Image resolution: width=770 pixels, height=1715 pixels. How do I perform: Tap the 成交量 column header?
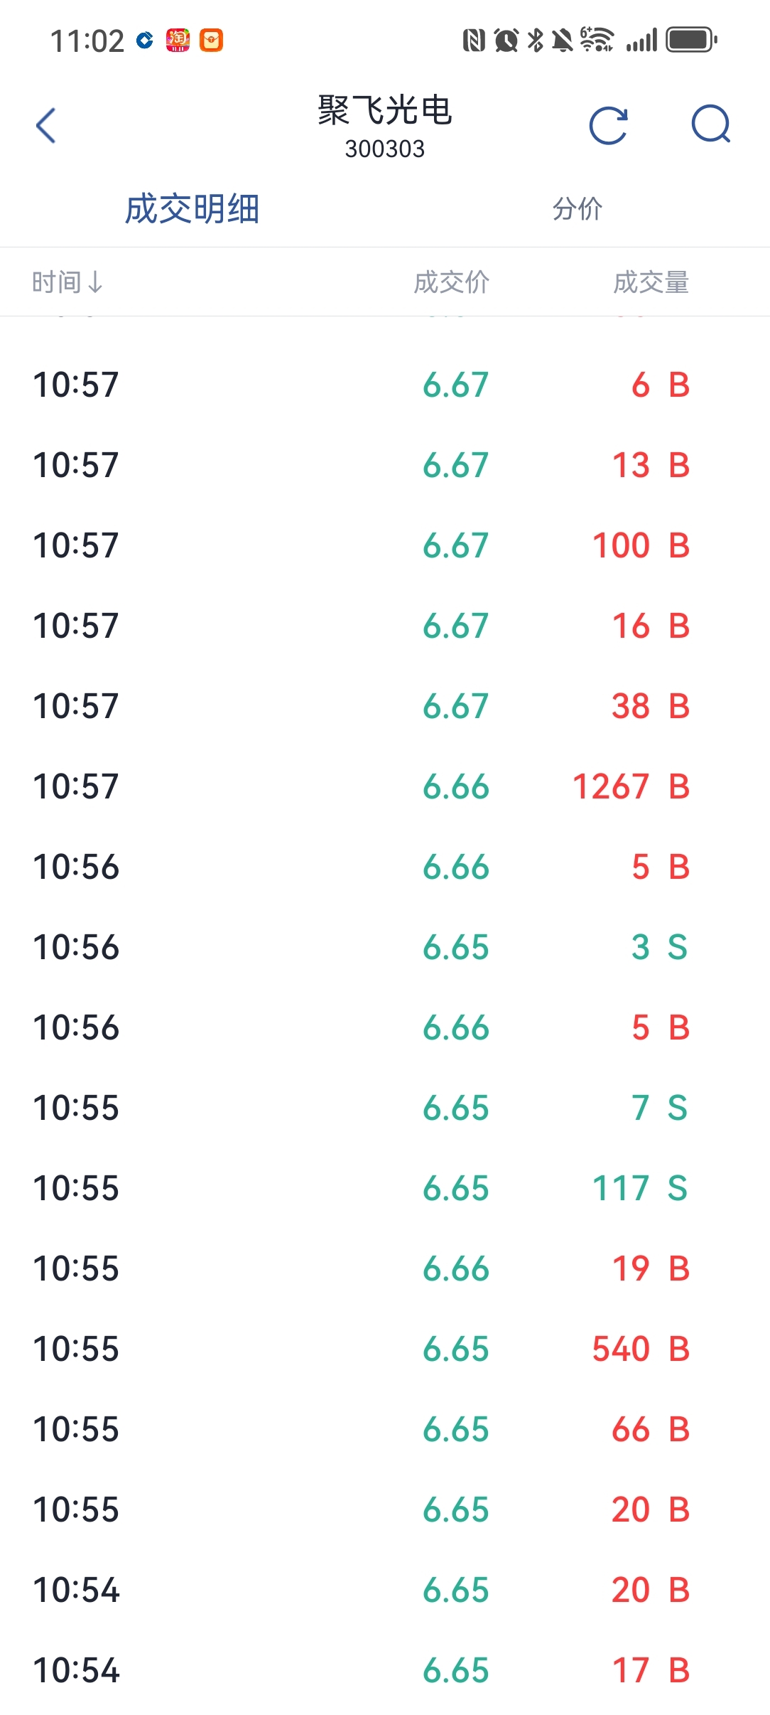click(x=651, y=282)
